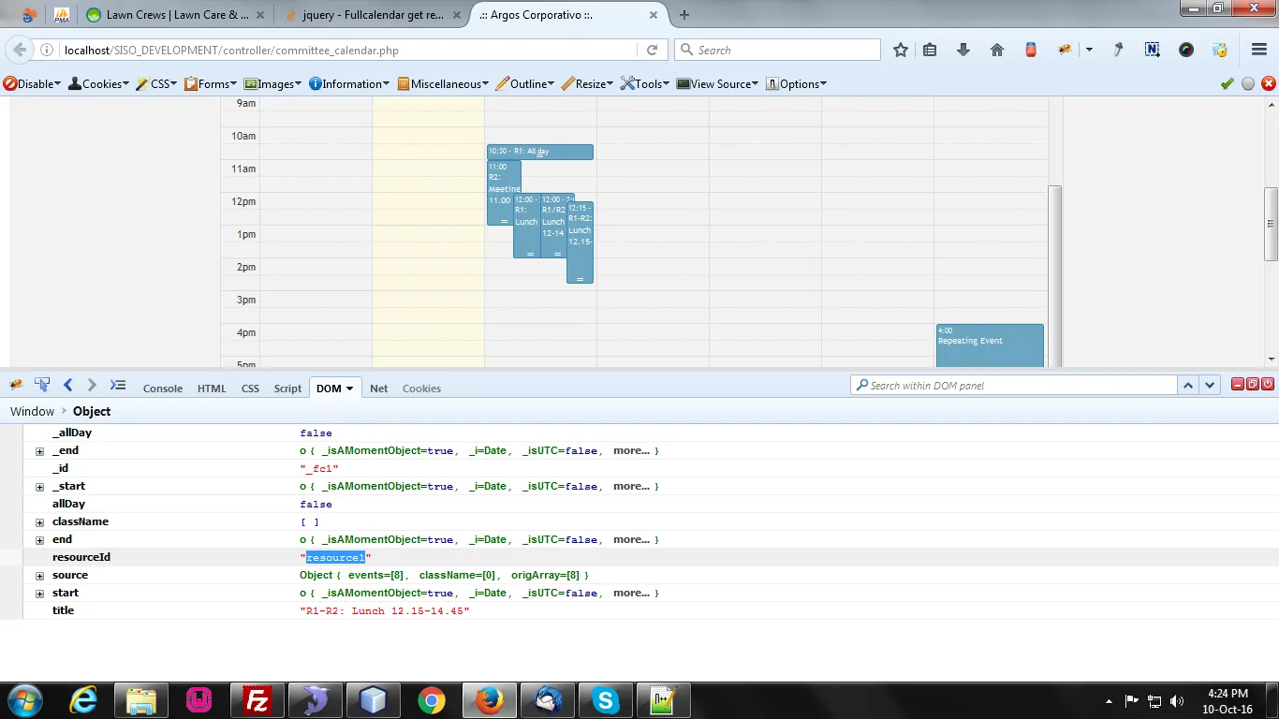The width and height of the screenshot is (1279, 719).
Task: Go back to the previous page
Action: (x=20, y=51)
